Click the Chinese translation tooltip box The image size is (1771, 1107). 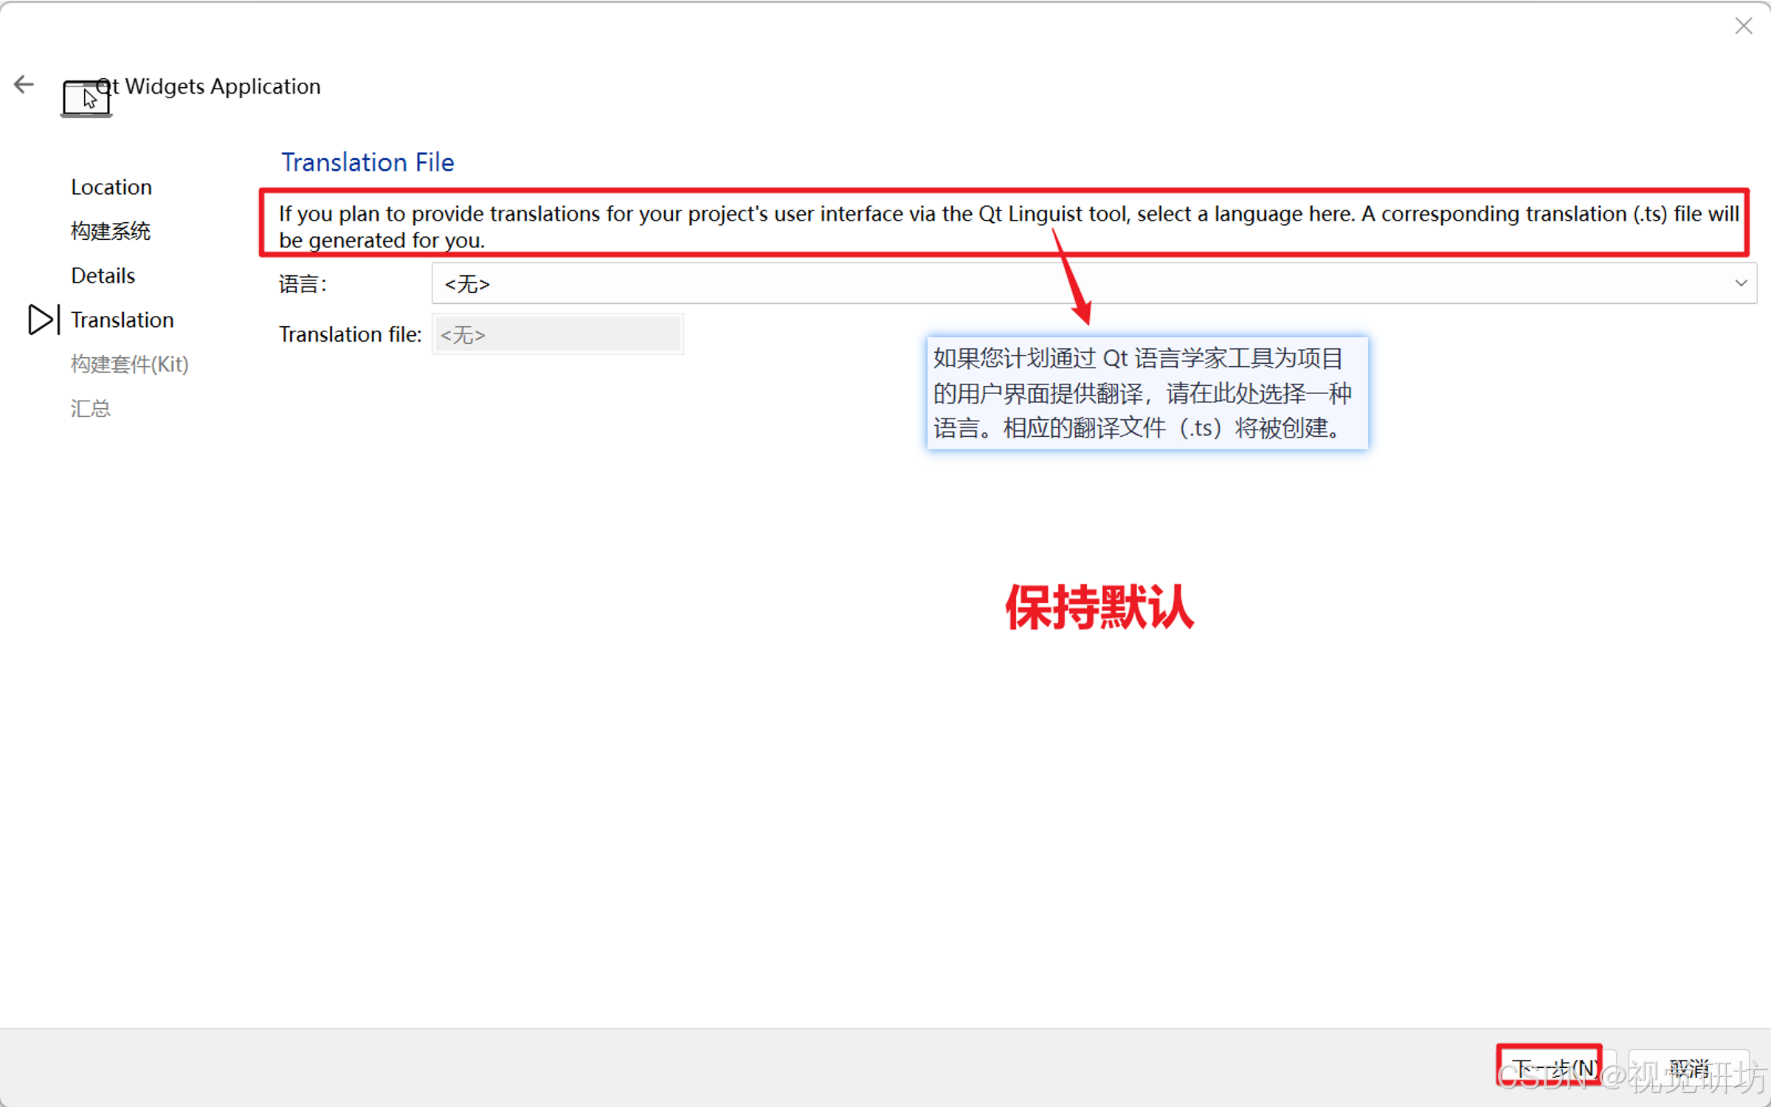coord(1147,393)
